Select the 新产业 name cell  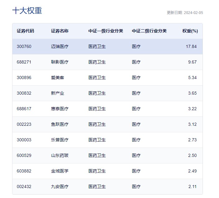[x=57, y=93]
